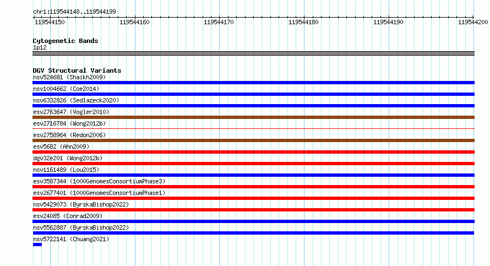Click the chr1:119544148..119544199 region label
490x266 pixels.
tap(74, 12)
